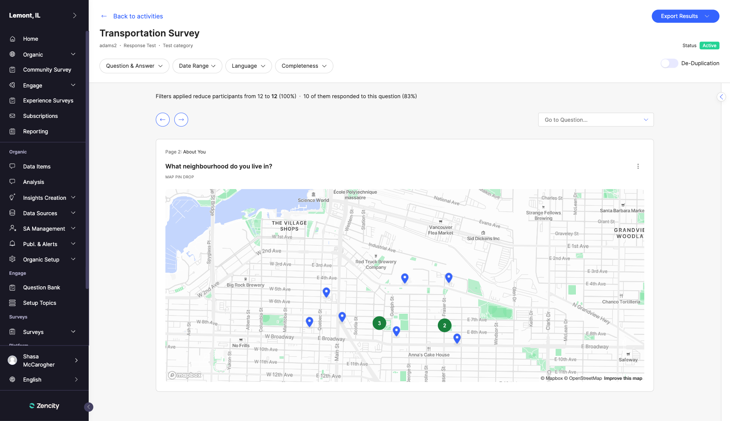The image size is (730, 421).
Task: Click the Export Results button
Action: click(x=685, y=16)
